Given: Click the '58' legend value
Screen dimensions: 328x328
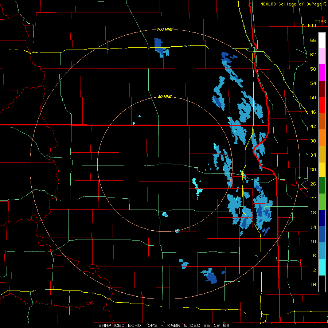Looking at the screenshot, I should 313,69.
